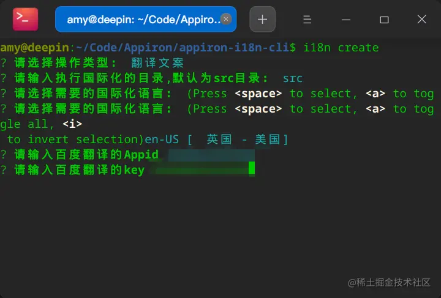Click the '请输入百度翻译的key' prompt
441x298 pixels.
79,169
